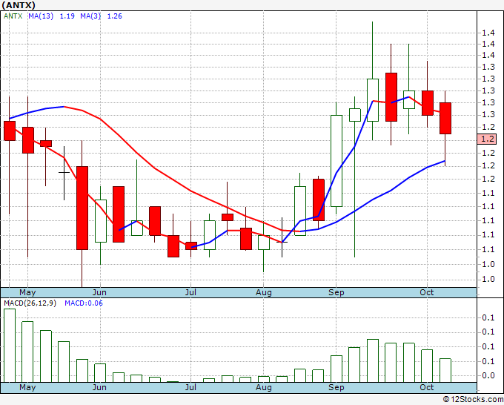This screenshot has height=405, width=504.
Task: Select the MA(13) legend label
Action: [x=41, y=16]
